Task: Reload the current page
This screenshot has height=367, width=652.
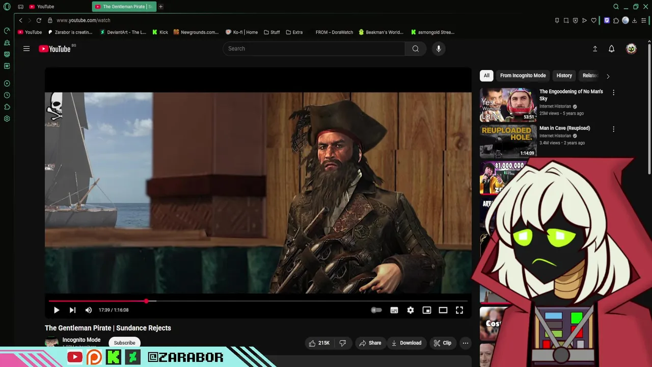Action: (x=39, y=20)
